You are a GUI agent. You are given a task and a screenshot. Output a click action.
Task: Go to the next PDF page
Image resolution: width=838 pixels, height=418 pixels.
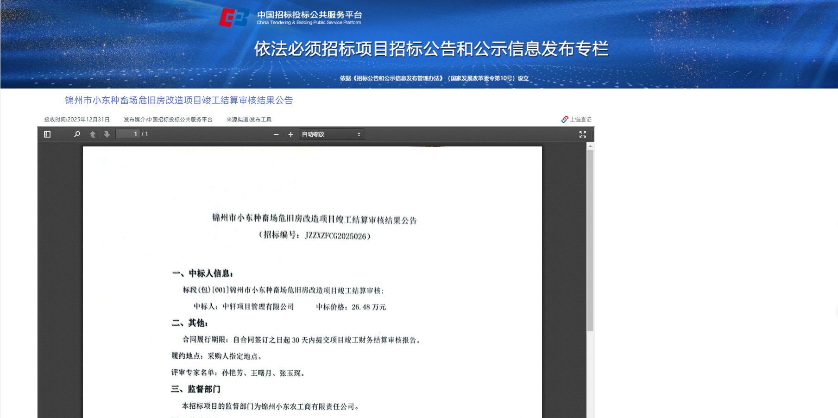click(107, 134)
